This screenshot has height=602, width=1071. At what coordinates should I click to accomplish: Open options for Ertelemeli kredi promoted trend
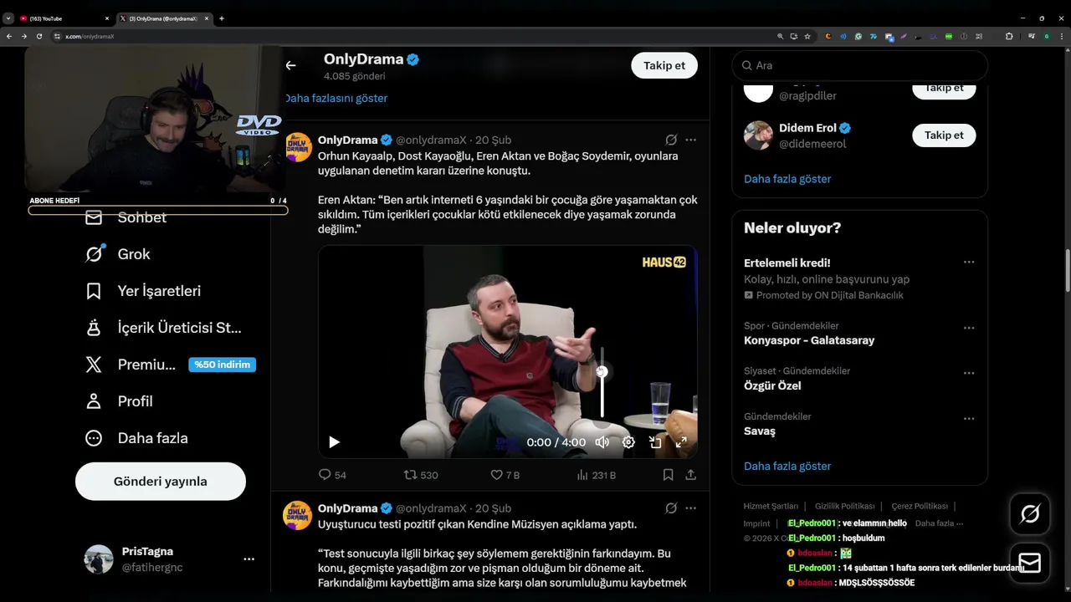click(x=968, y=263)
